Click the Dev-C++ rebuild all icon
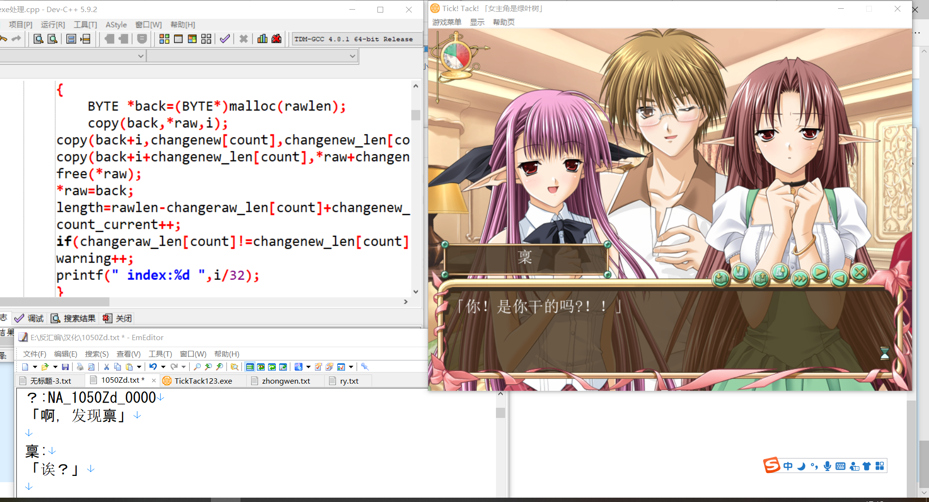The width and height of the screenshot is (929, 502). click(x=206, y=39)
